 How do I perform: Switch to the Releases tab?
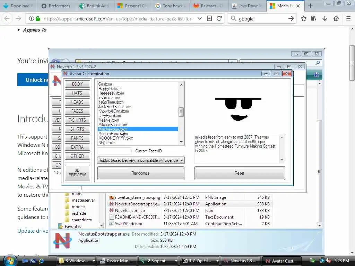pyautogui.click(x=208, y=6)
